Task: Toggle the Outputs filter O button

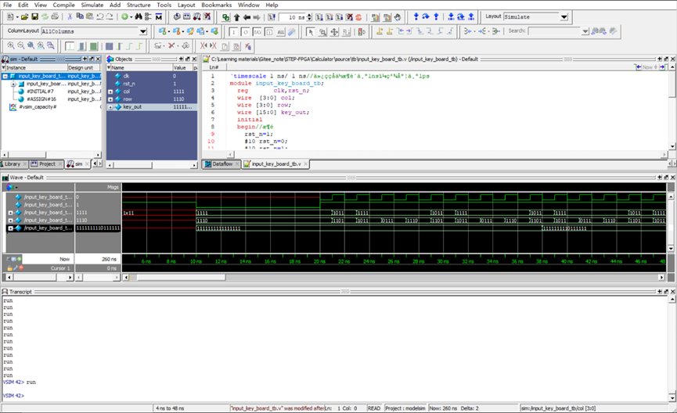Action: [x=245, y=32]
